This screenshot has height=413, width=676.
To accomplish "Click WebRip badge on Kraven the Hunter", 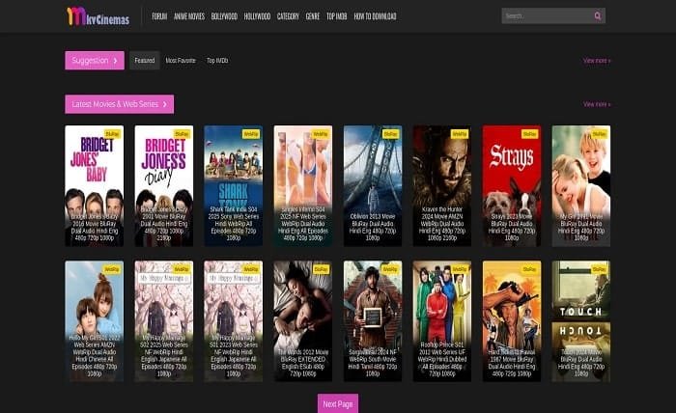I will click(x=460, y=134).
